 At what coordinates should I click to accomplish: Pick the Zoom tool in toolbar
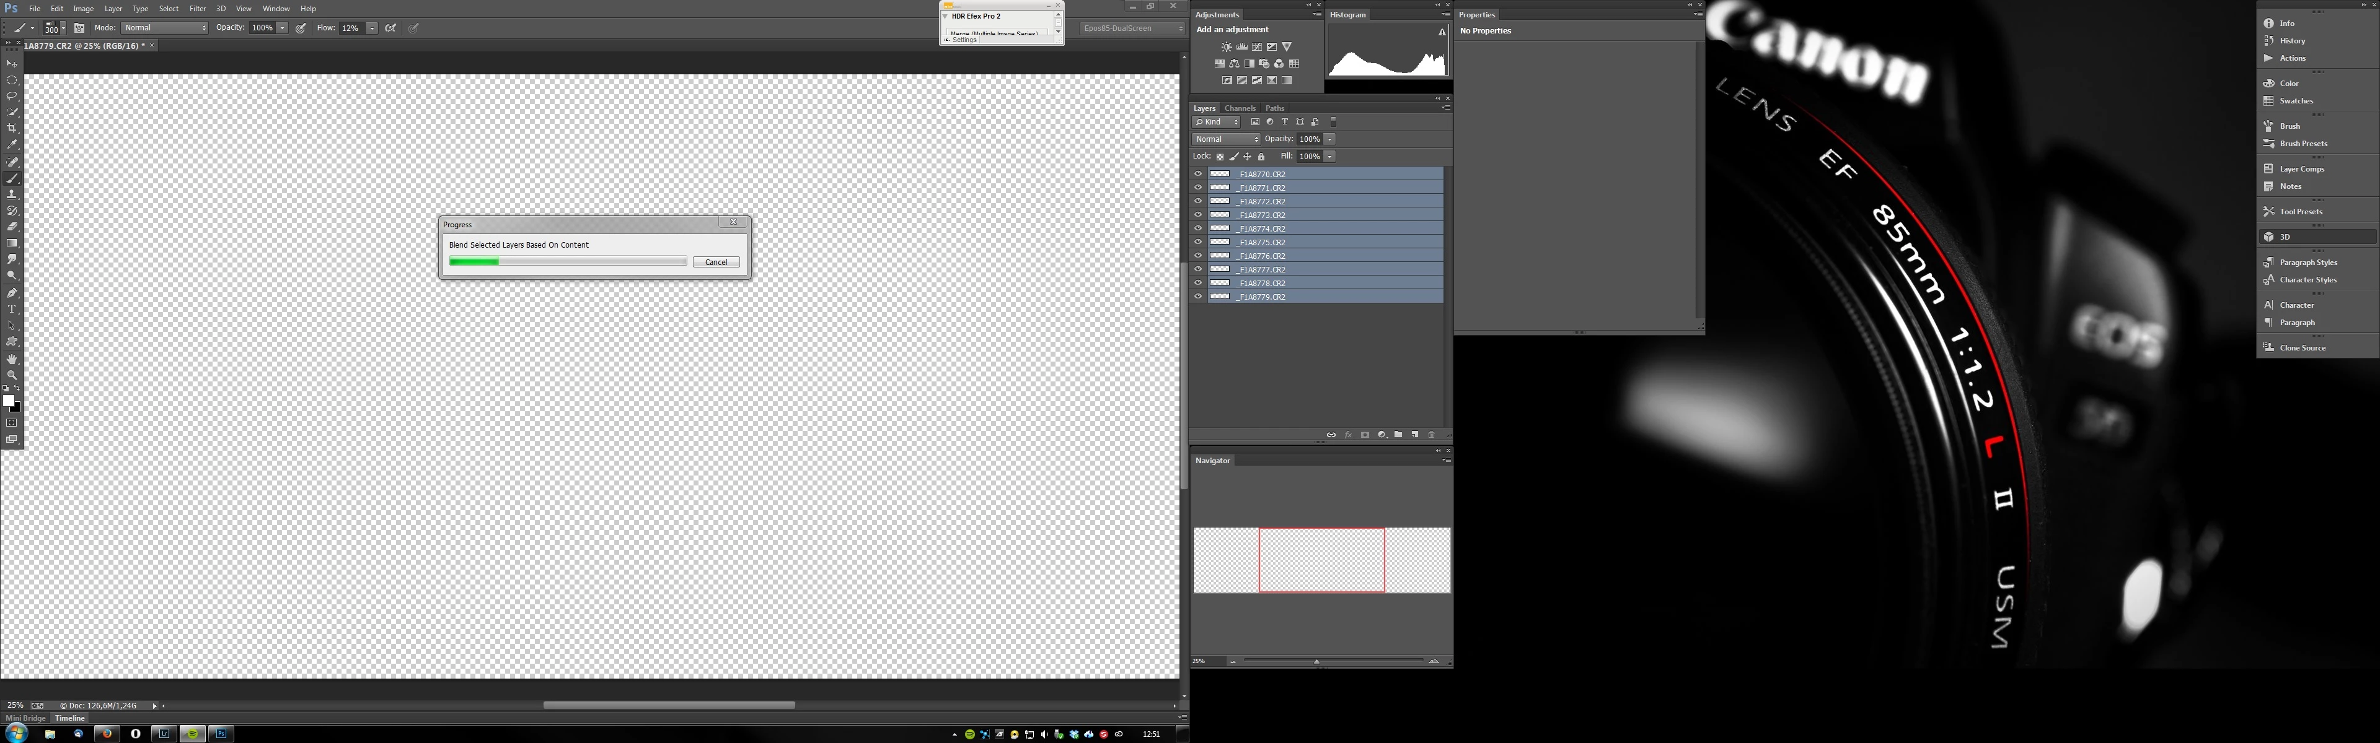point(12,376)
